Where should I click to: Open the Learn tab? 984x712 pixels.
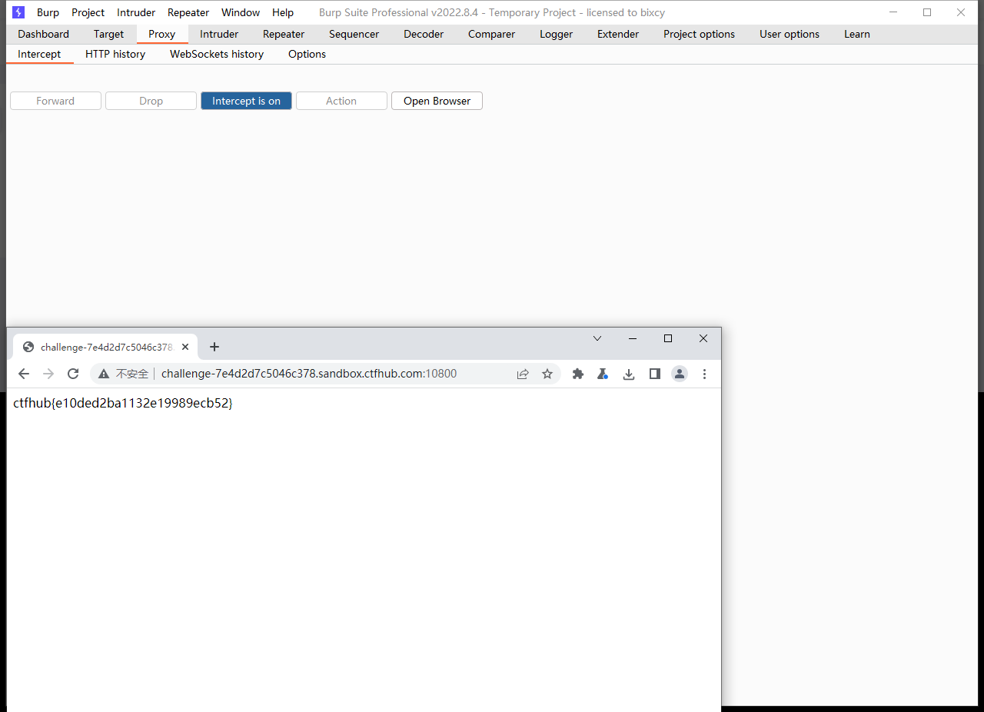tap(857, 34)
